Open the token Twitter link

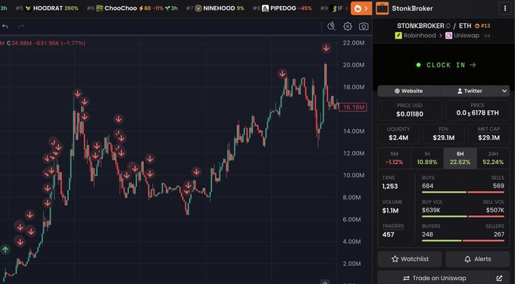click(470, 91)
